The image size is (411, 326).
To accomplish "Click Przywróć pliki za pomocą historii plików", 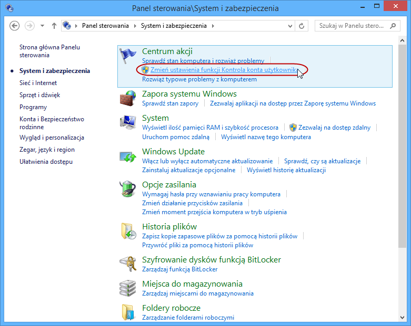I will pyautogui.click(x=197, y=245).
